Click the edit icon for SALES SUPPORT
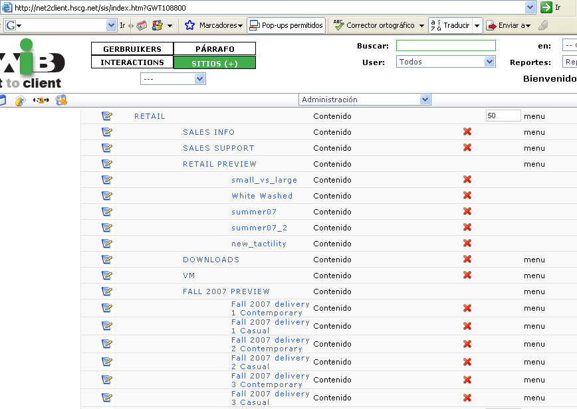Image resolution: width=577 pixels, height=409 pixels. (x=107, y=147)
